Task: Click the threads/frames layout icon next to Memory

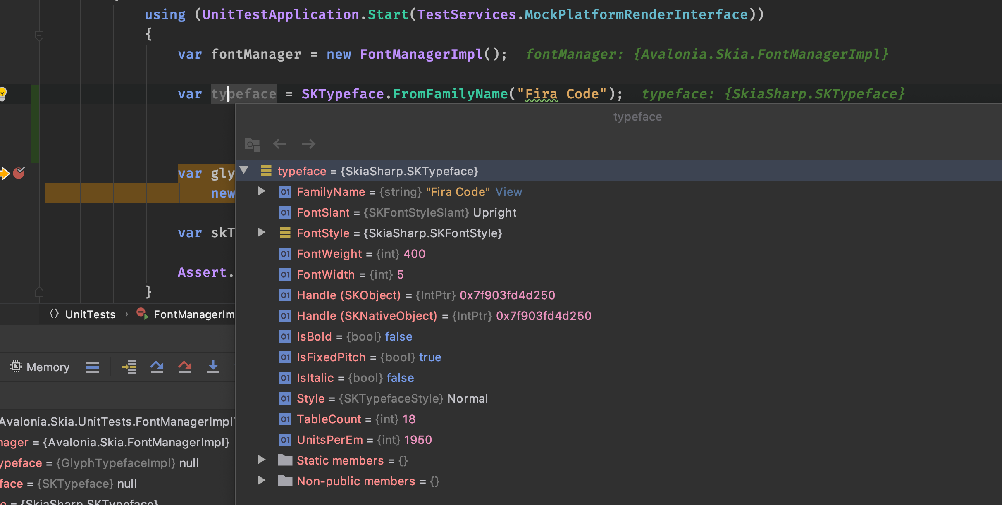Action: point(93,367)
